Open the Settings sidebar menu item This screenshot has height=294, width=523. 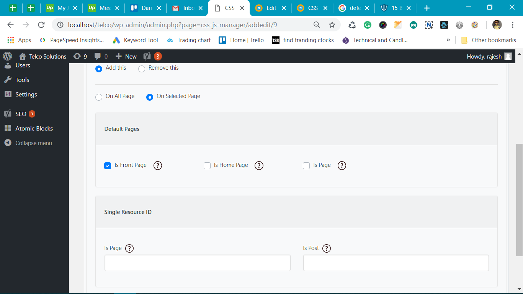point(26,94)
